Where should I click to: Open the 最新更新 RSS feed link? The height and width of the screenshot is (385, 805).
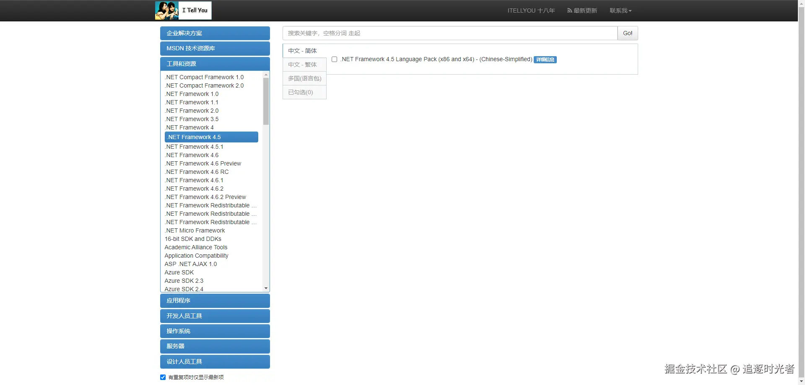582,10
